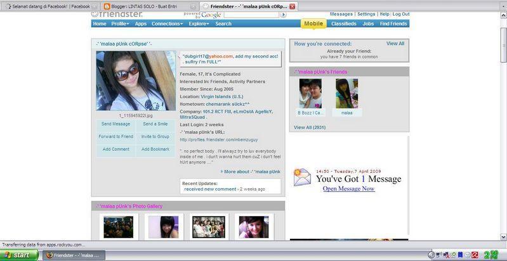The width and height of the screenshot is (507, 261).
Task: Open Virgin Islands (U.S.) location link
Action: coord(222,96)
